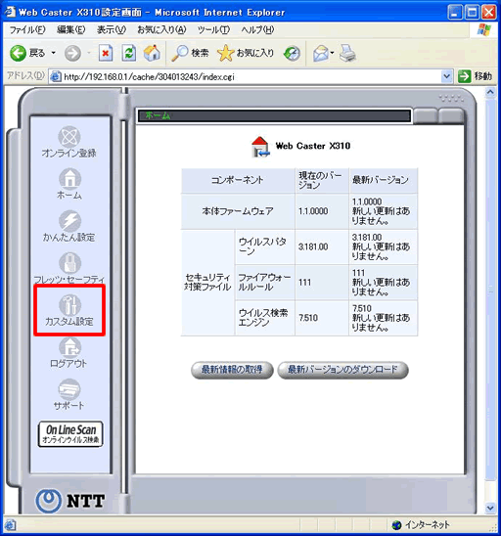501x536 pixels.
Task: Click the scrollbar down arrow
Action: click(490, 508)
